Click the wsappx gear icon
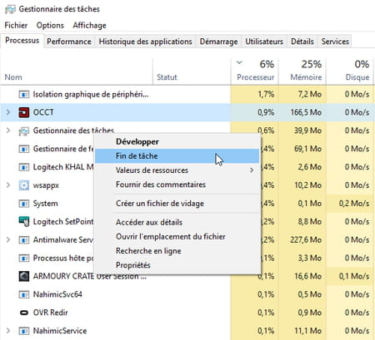The height and width of the screenshot is (340, 375). (24, 185)
